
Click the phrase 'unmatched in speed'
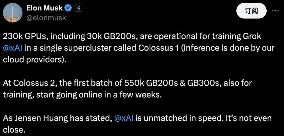[x=177, y=118]
